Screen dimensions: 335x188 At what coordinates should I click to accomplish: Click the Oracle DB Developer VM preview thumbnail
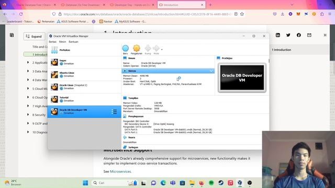click(242, 78)
